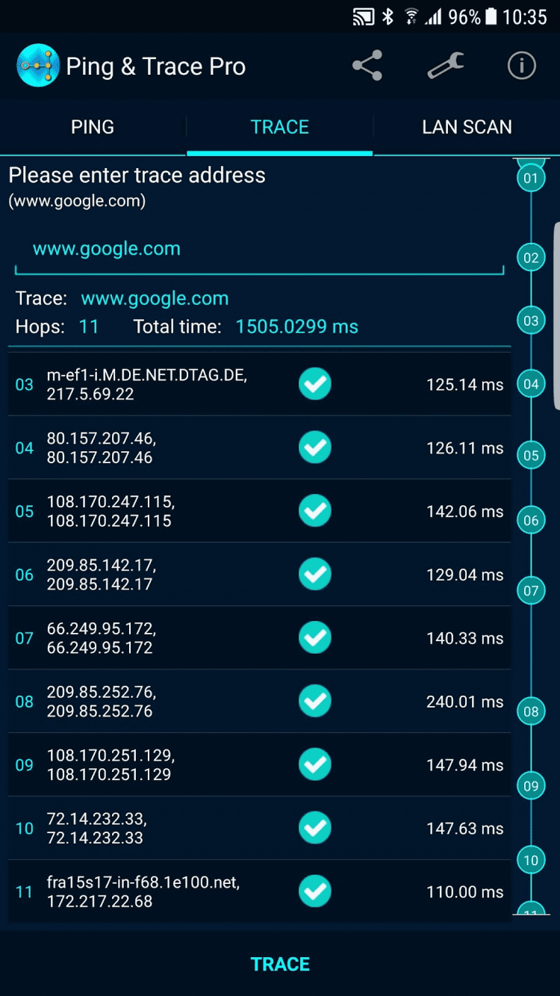This screenshot has height=996, width=560.
Task: Click the trace address input field
Action: (x=259, y=250)
